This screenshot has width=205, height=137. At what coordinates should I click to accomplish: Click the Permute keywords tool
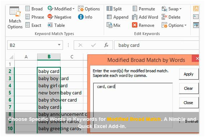pos(144,9)
